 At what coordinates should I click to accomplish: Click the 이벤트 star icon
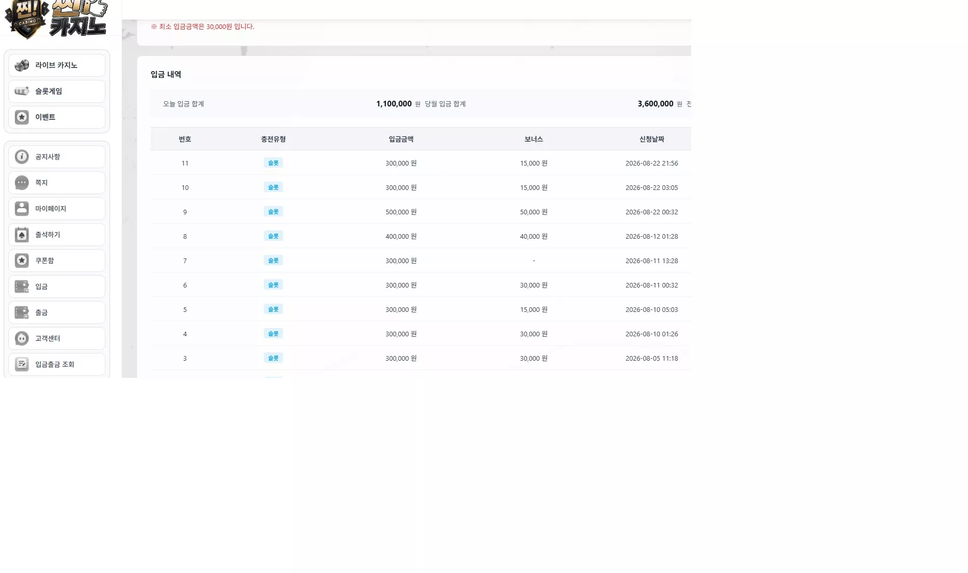point(22,117)
